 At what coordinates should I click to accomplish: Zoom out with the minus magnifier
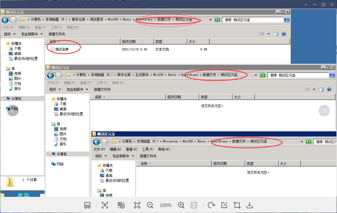pos(150,205)
